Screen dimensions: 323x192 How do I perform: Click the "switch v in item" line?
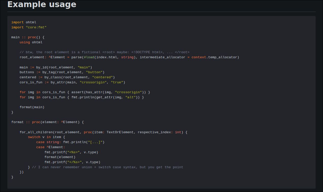46,137
